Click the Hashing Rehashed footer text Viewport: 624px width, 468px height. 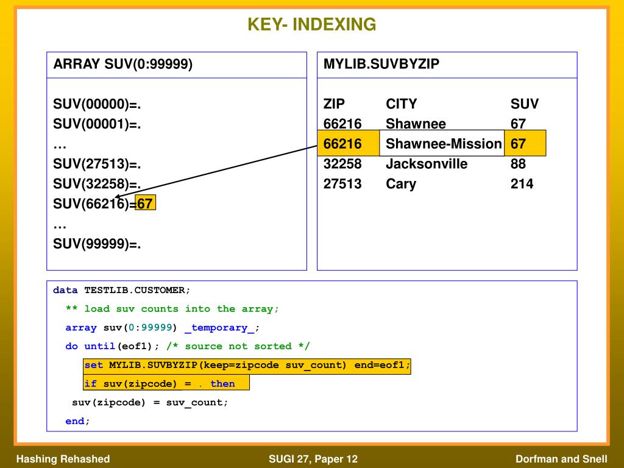(63, 459)
